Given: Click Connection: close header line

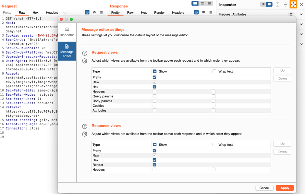Looking at the screenshot, I should click(23, 128).
